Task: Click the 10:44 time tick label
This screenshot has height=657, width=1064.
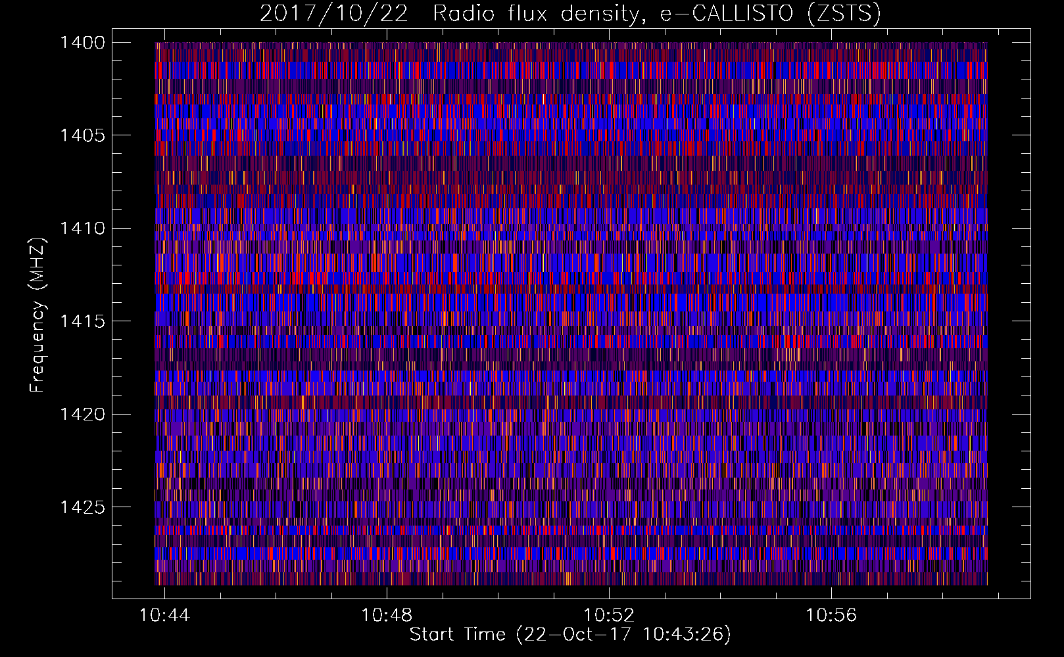Action: (164, 615)
